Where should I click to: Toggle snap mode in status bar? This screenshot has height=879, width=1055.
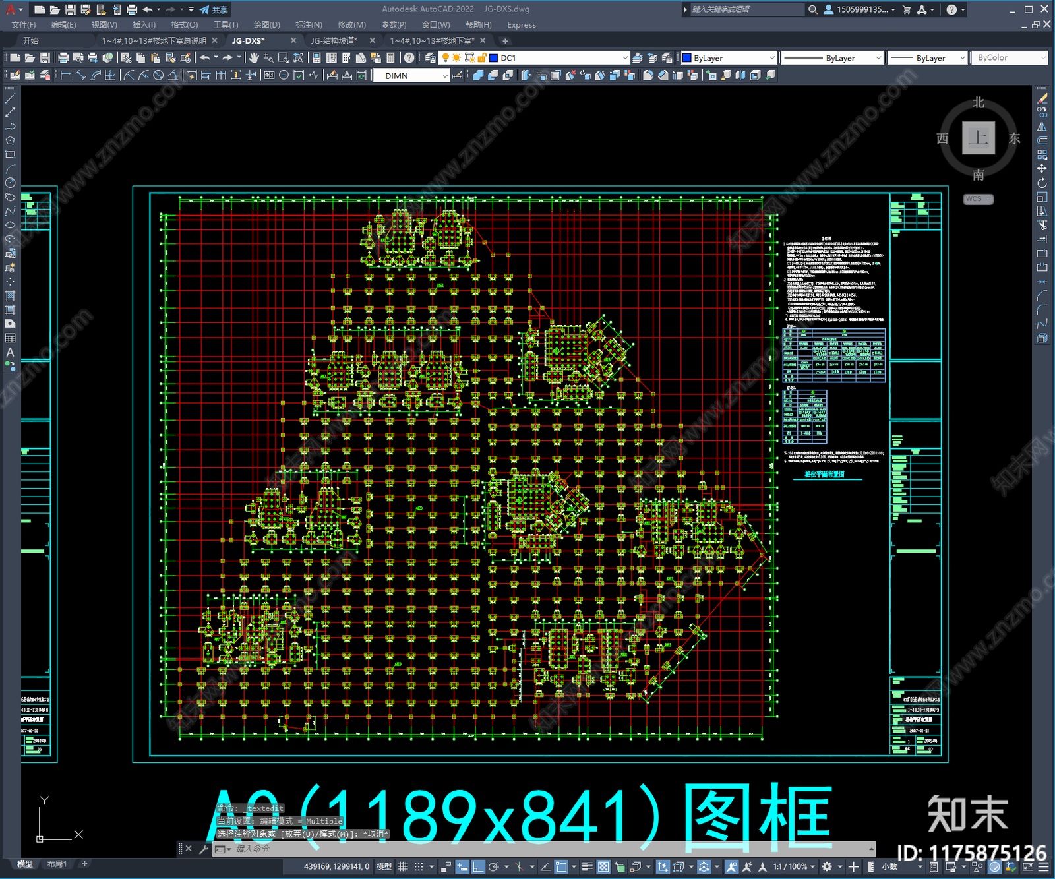click(419, 866)
